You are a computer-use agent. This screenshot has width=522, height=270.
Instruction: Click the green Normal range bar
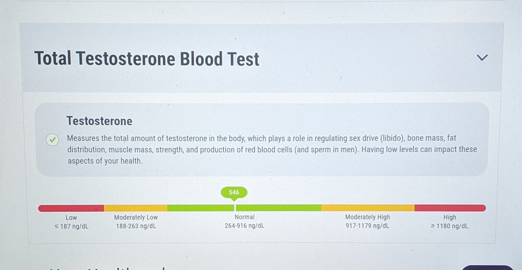click(244, 208)
